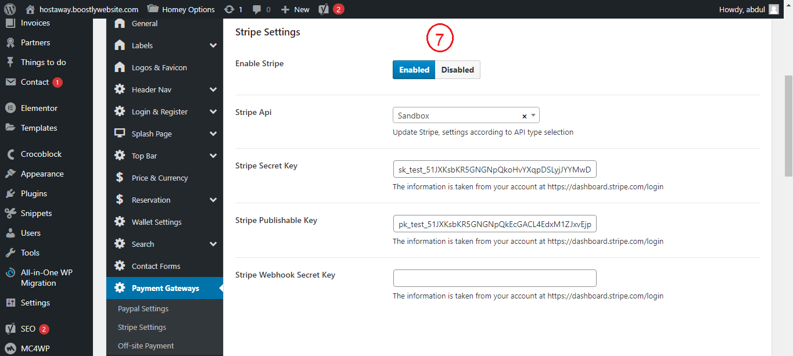
Task: Click hostaway.boostlywebsite.com site link
Action: coord(89,9)
